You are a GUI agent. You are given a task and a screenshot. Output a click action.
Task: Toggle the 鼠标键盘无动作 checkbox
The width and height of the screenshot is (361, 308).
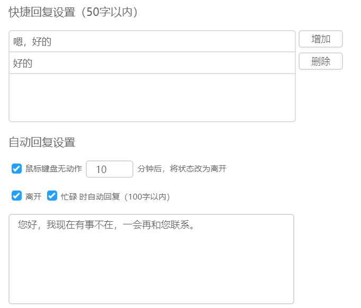point(16,169)
